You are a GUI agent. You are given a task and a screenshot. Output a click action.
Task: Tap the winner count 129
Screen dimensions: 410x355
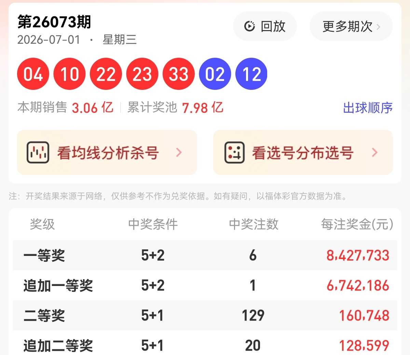click(x=253, y=316)
